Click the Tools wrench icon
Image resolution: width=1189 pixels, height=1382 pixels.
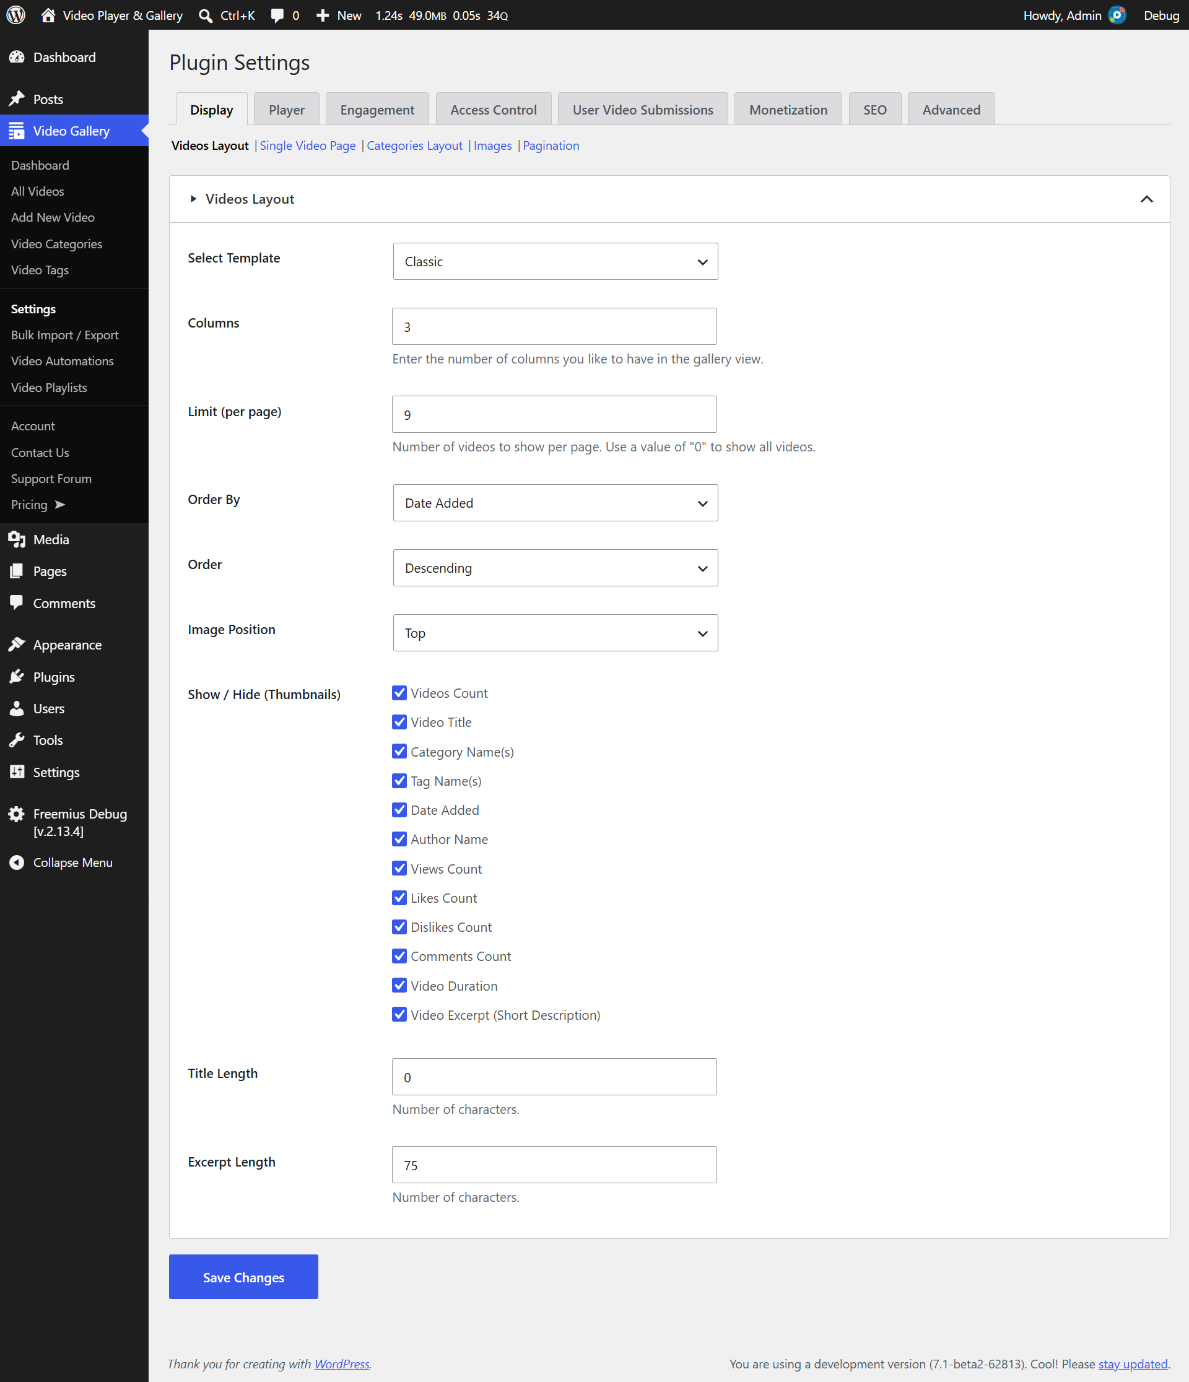pyautogui.click(x=17, y=740)
